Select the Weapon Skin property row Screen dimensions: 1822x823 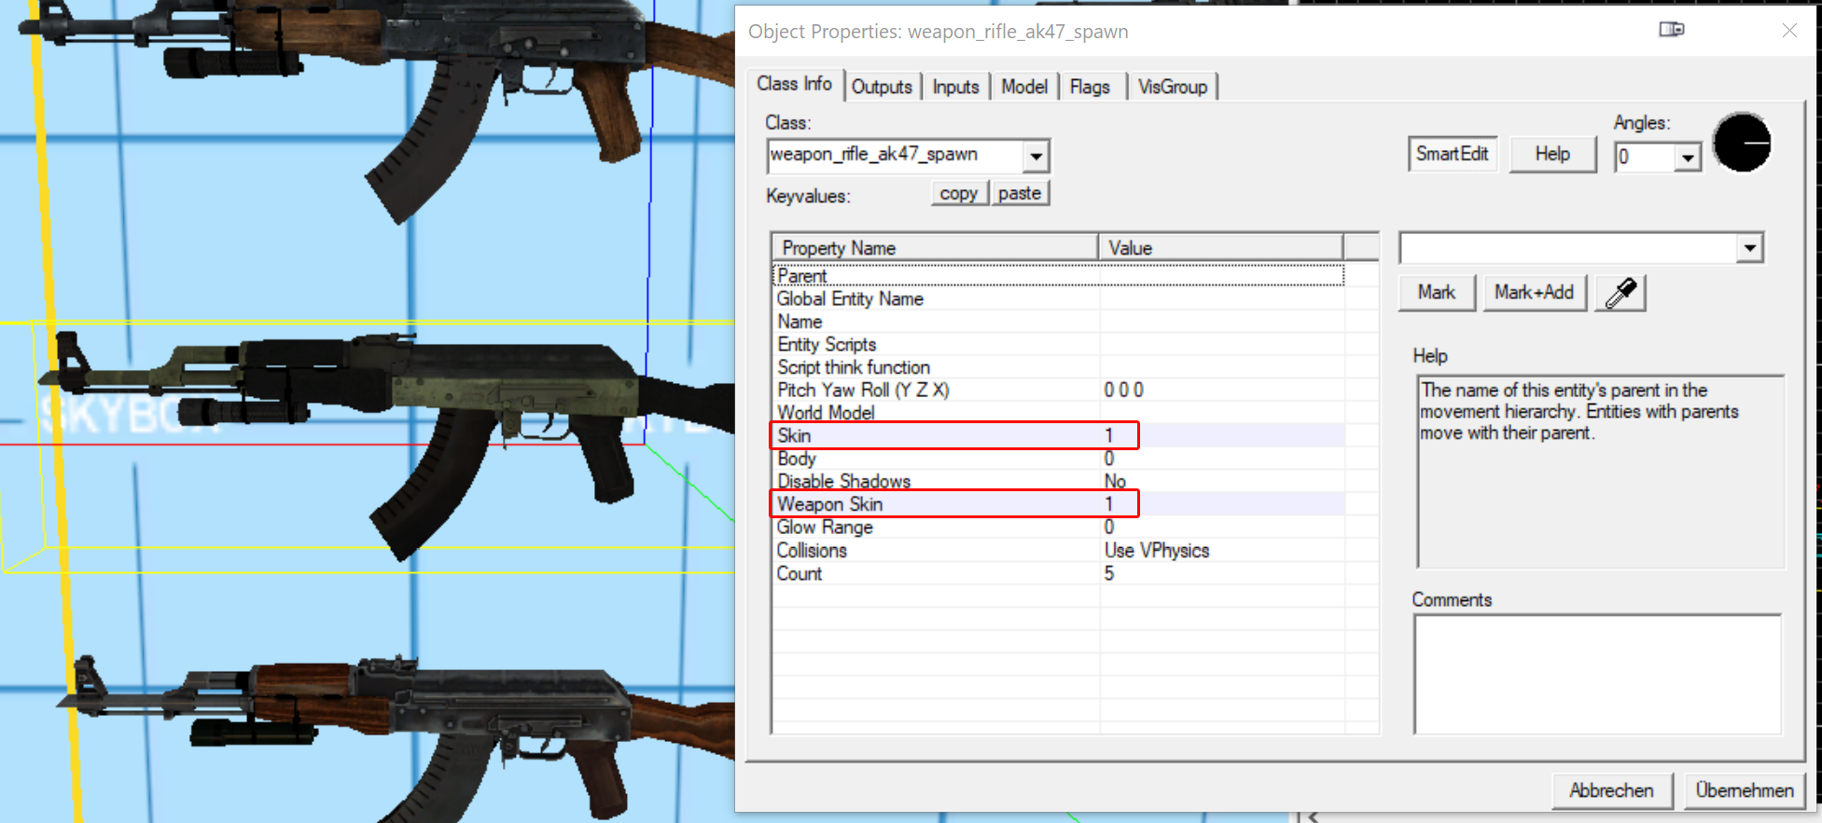tap(1059, 504)
